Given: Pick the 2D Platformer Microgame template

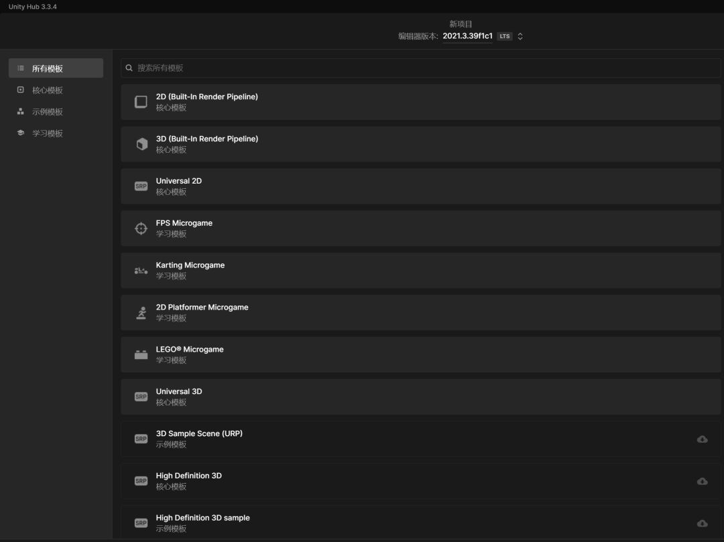Looking at the screenshot, I should [420, 313].
